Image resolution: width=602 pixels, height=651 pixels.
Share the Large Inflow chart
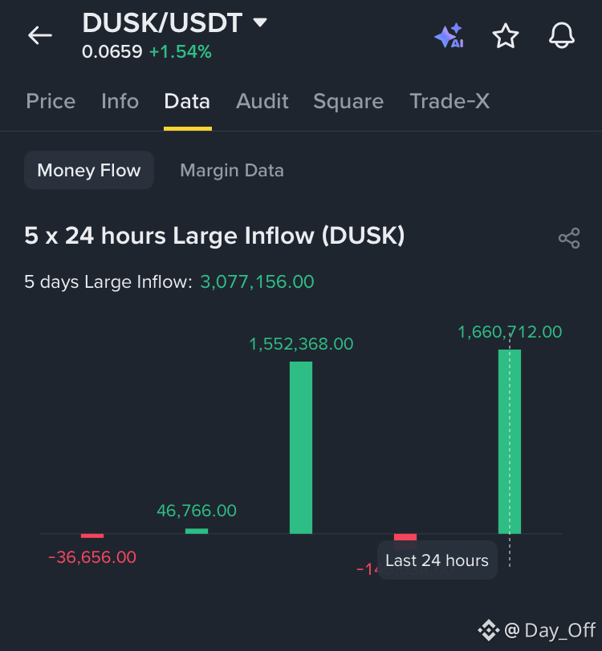point(569,238)
